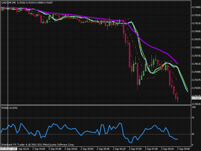Click the 0.78855 price scale label
Screen dimensions: 201x151
point(196,47)
